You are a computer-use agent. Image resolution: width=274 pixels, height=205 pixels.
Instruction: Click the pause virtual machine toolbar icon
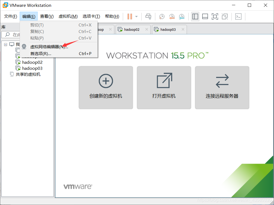130,17
